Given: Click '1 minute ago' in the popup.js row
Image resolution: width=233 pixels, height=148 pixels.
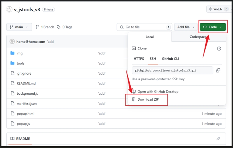Looking at the screenshot, I should (x=212, y=124).
